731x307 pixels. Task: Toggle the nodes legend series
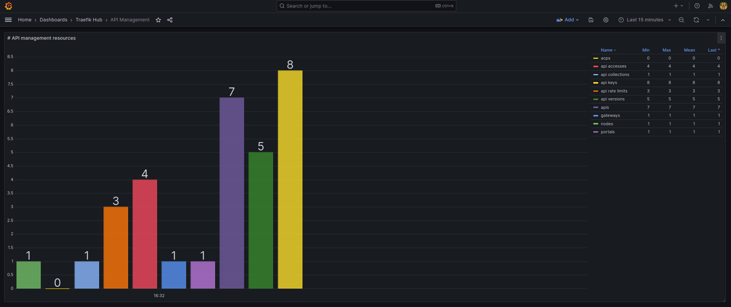[x=607, y=124]
